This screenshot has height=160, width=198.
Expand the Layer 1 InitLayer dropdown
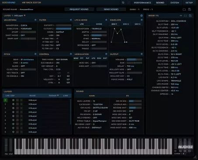20,16
